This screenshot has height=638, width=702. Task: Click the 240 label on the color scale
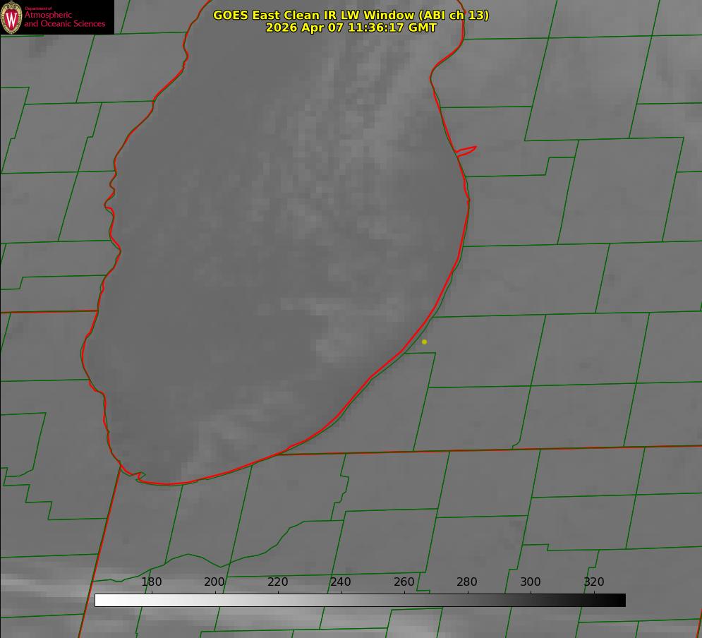click(x=341, y=582)
